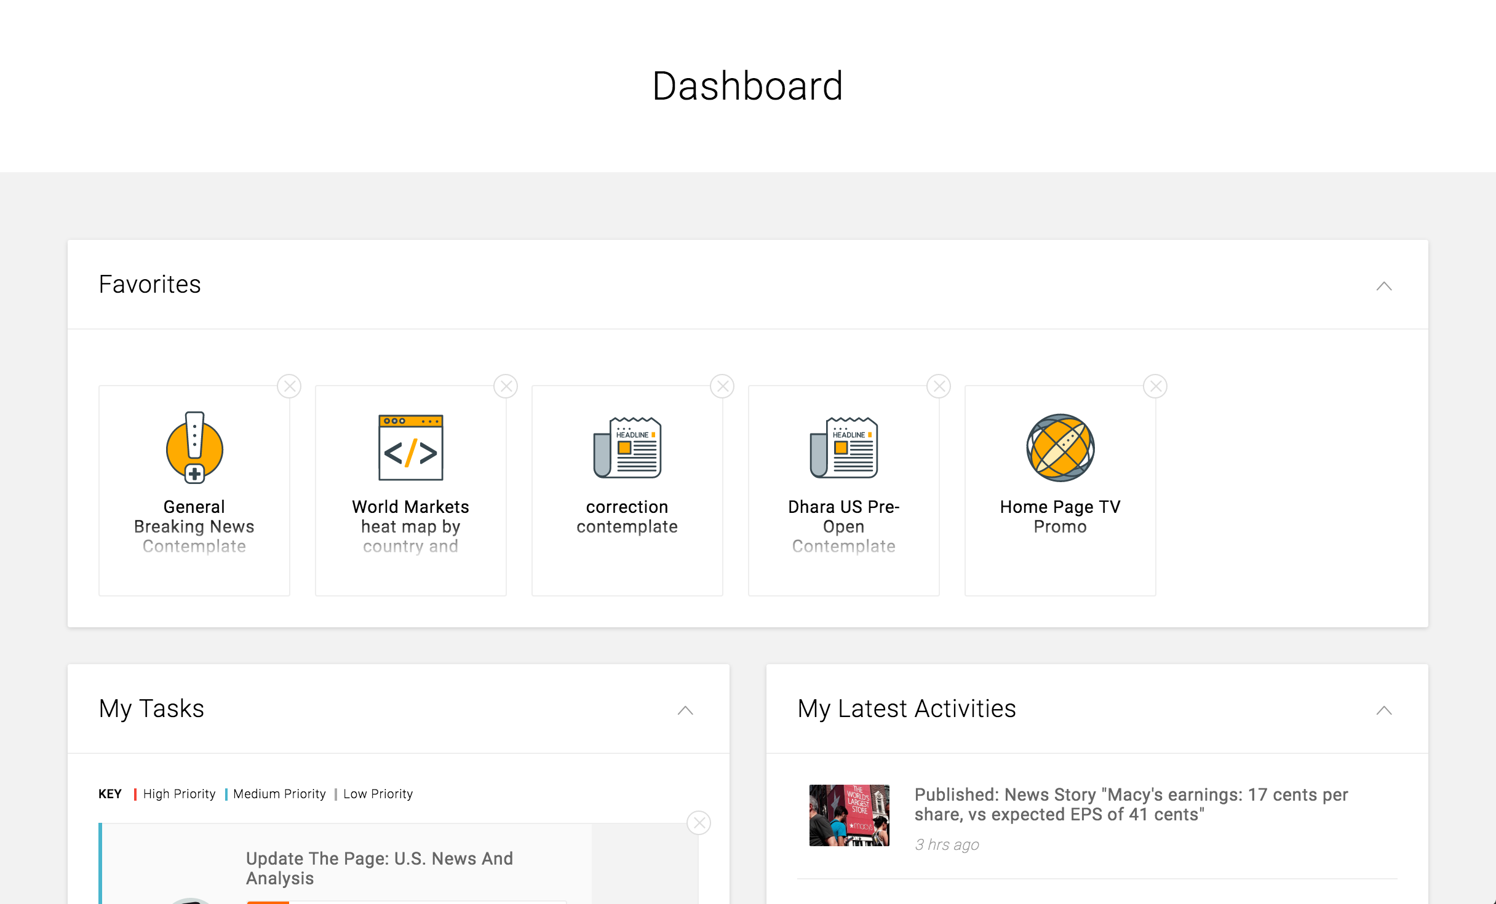Remove World Markets heat map favorite
This screenshot has height=904, width=1496.
tap(506, 386)
